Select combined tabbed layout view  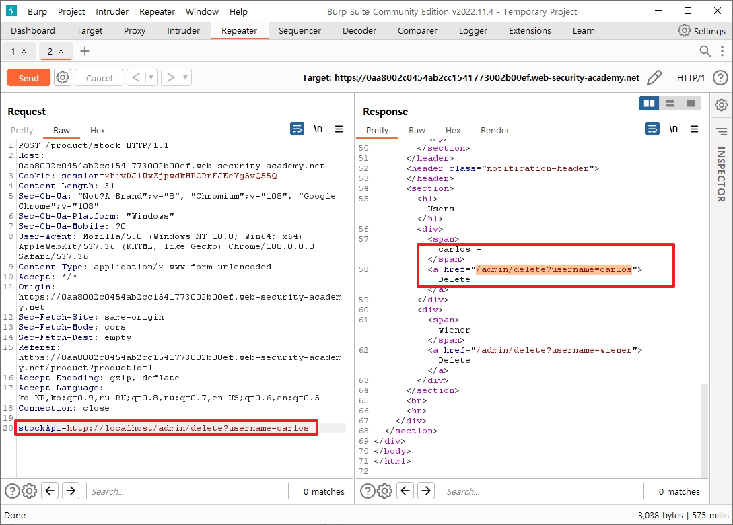coord(691,103)
